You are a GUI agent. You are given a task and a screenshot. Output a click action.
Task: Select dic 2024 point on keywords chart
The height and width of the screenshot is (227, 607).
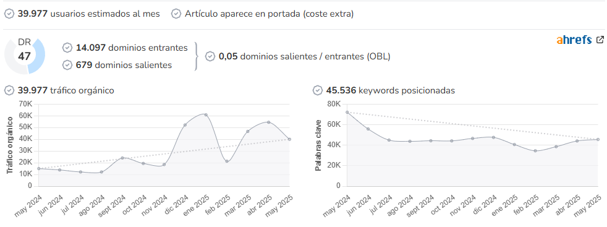click(x=494, y=137)
